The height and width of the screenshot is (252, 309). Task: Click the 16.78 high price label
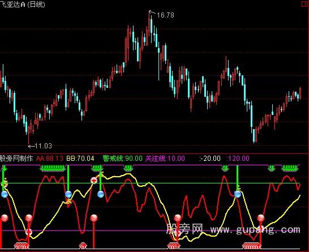tap(165, 15)
